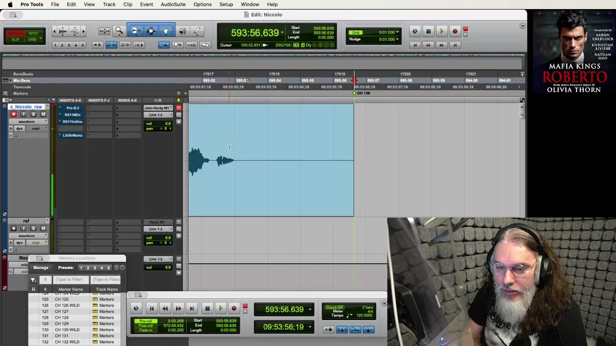Select Memory Locations preset 5

(108, 268)
